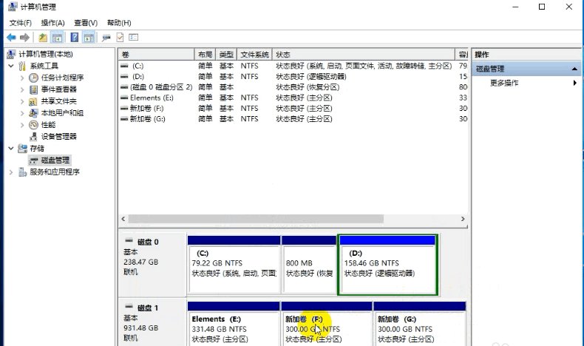This screenshot has height=346, width=584.
Task: Collapse the 系统工具 tree node
Action: pyautogui.click(x=11, y=66)
